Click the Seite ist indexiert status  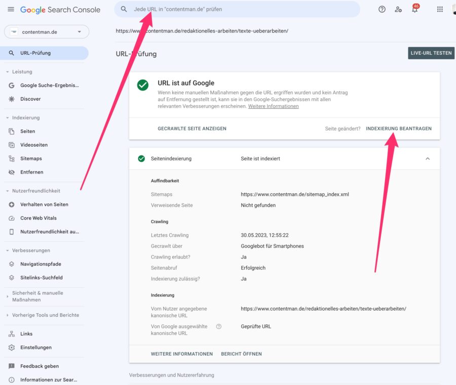pos(260,158)
